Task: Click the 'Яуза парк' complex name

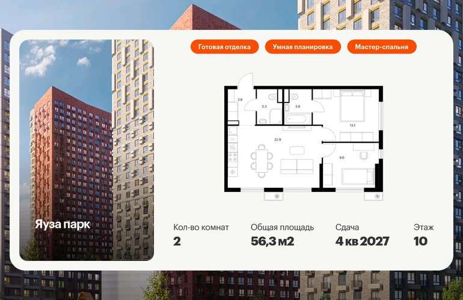Action: pyautogui.click(x=63, y=224)
